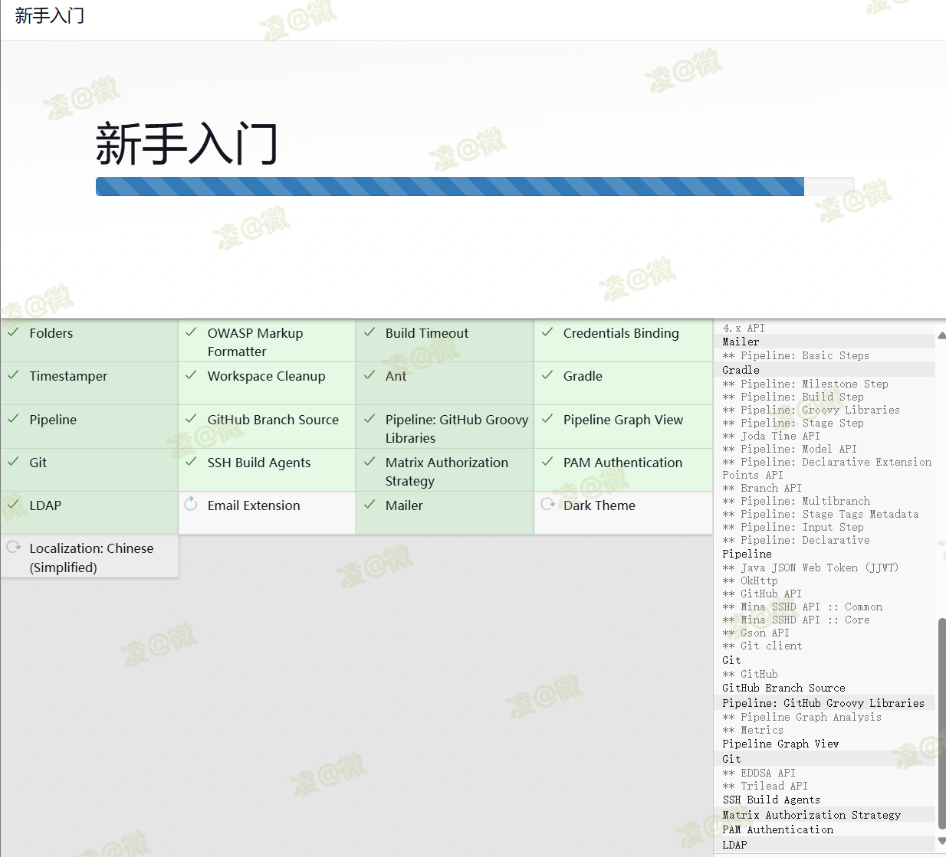Select the PAM Authentication grid label
Image resolution: width=946 pixels, height=857 pixels.
click(622, 463)
